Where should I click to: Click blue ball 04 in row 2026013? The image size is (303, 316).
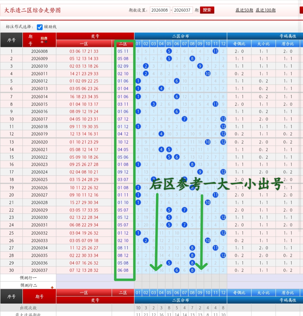(161, 89)
